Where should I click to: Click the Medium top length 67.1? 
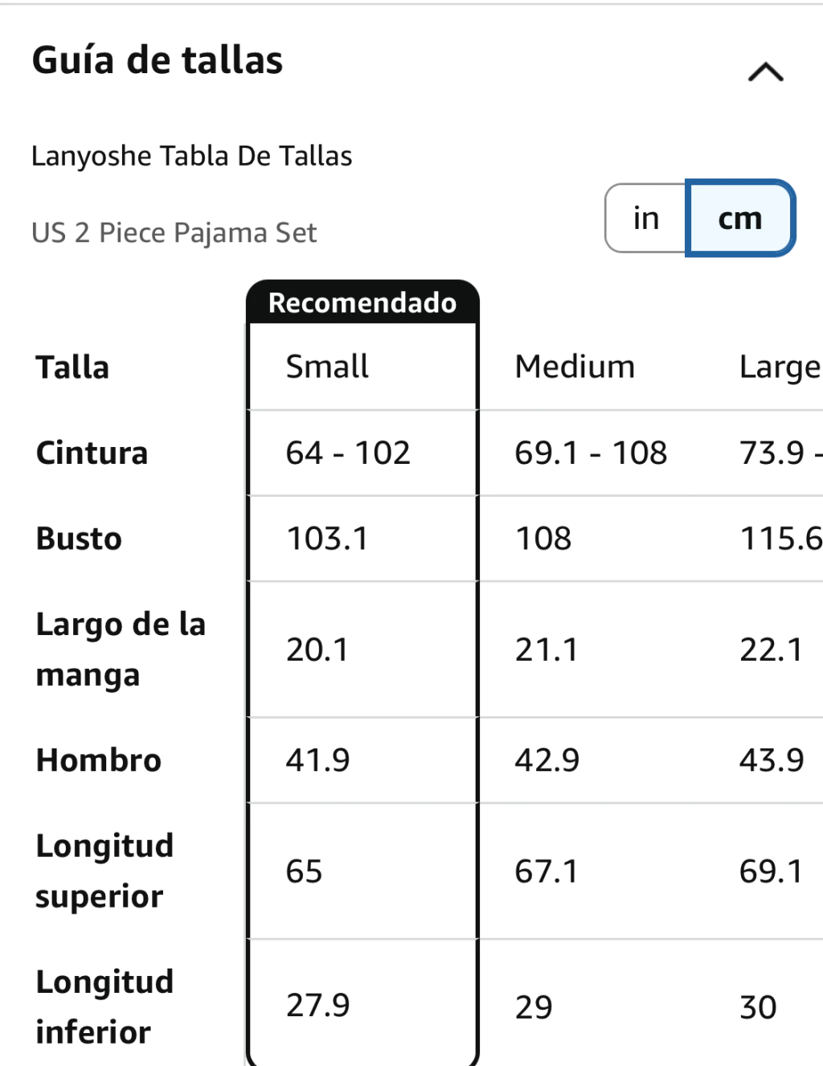pyautogui.click(x=547, y=871)
